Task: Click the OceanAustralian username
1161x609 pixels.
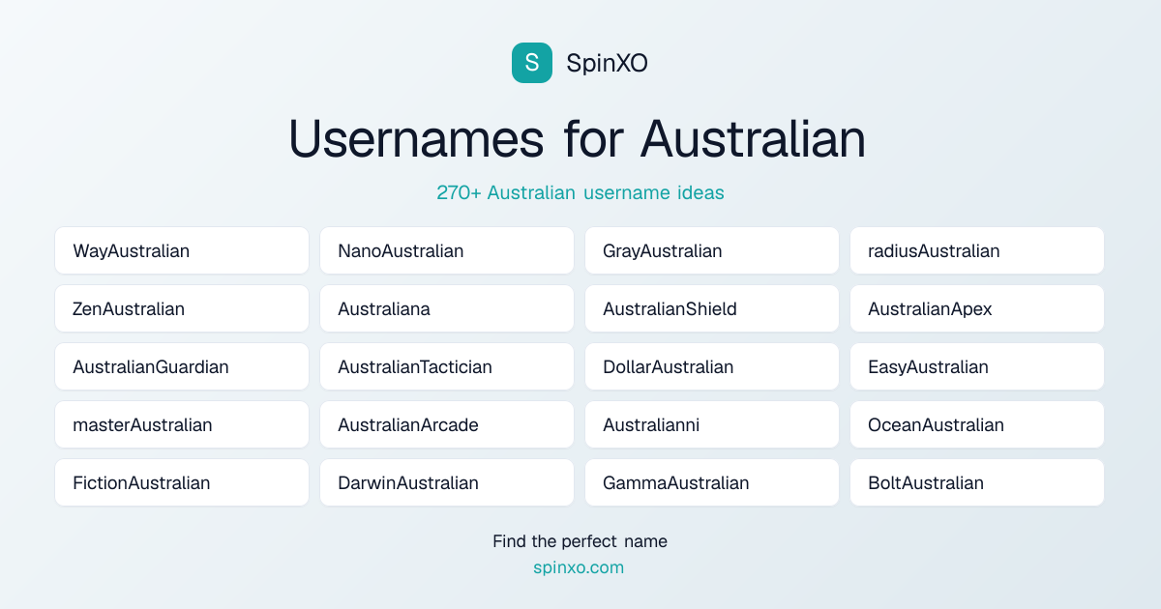Action: click(977, 424)
